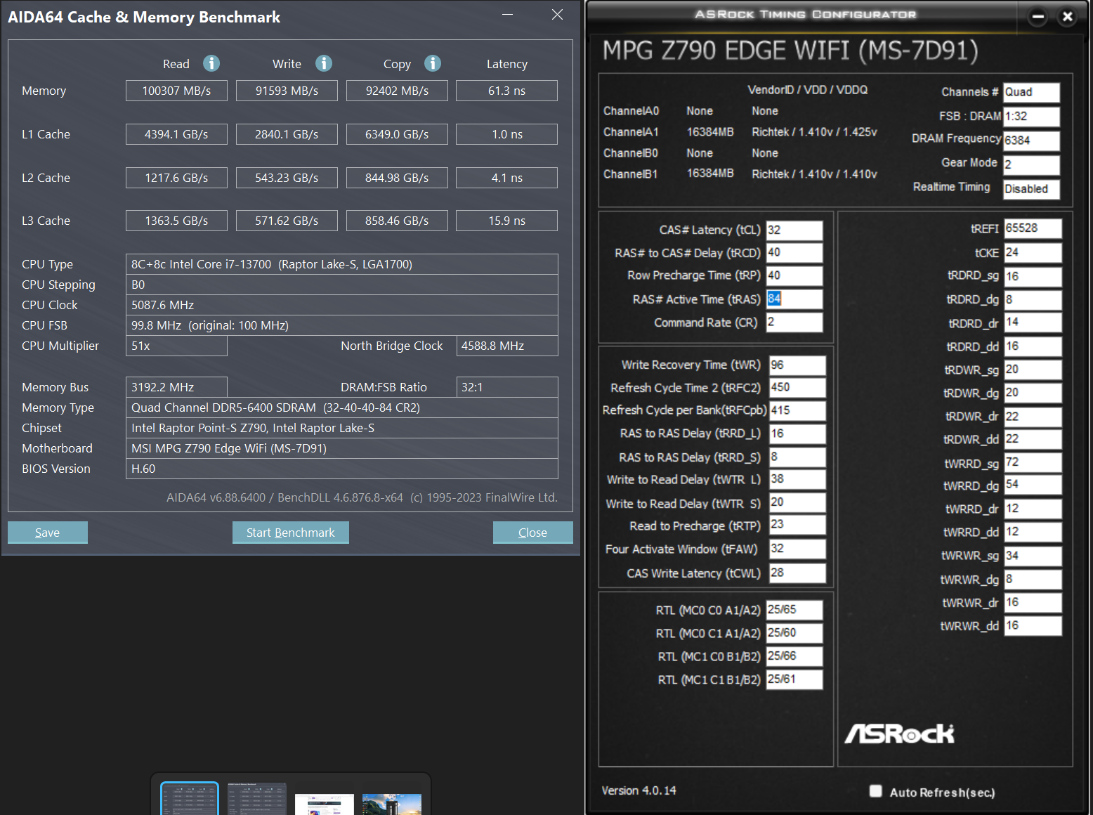Viewport: 1093px width, 815px height.
Task: Click the Refresh Cycle per Bank (tRFCpb) field
Action: point(797,410)
